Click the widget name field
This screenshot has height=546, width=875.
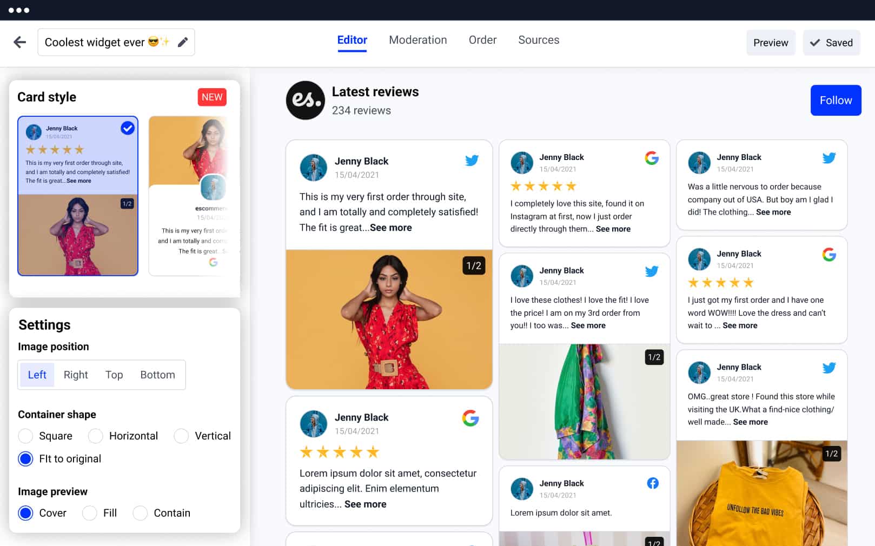[x=116, y=42]
